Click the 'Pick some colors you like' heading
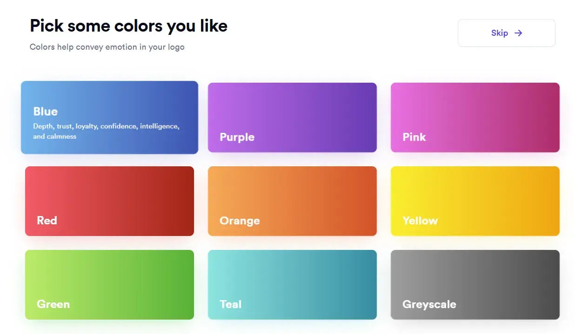Image resolution: width=582 pixels, height=334 pixels. tap(128, 26)
